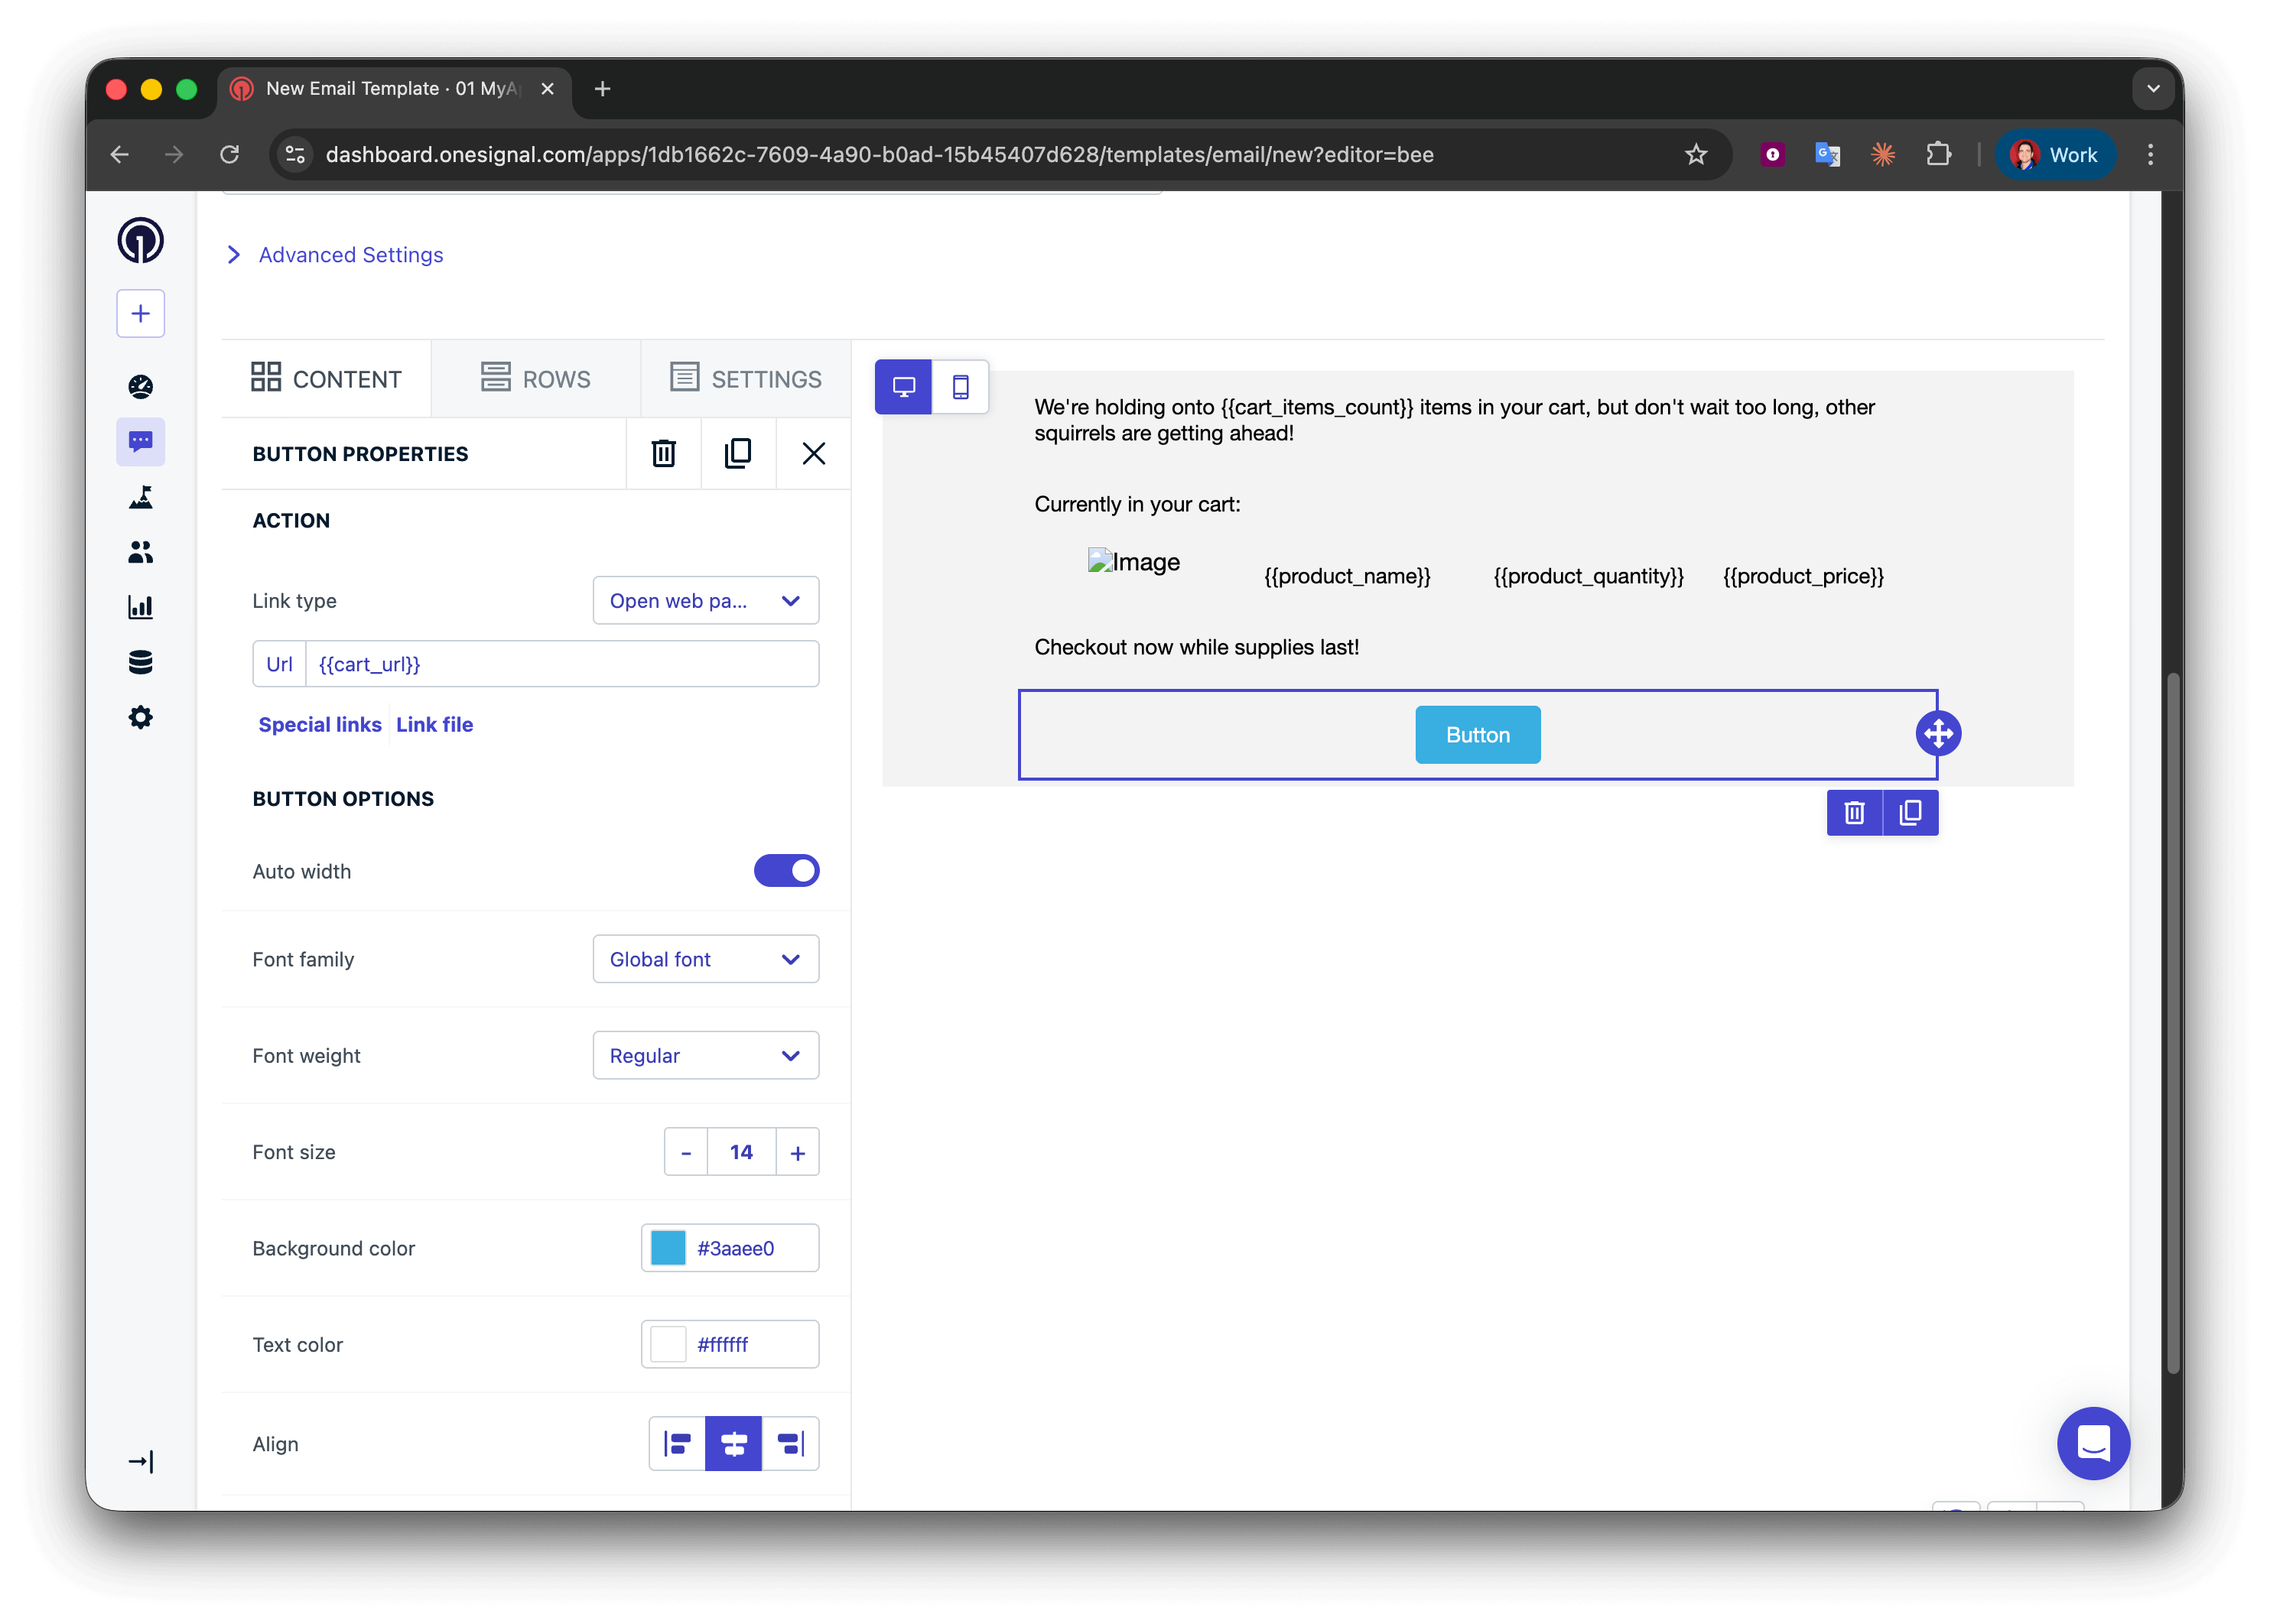The height and width of the screenshot is (1624, 2270).
Task: Align button to the left
Action: click(x=677, y=1443)
